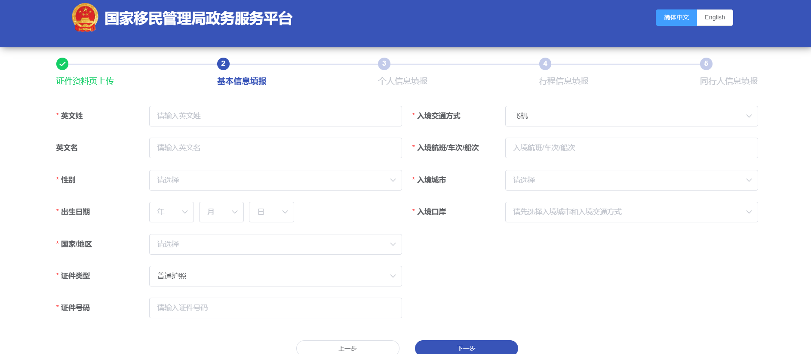
Task: Open the 性别 dropdown
Action: point(276,180)
